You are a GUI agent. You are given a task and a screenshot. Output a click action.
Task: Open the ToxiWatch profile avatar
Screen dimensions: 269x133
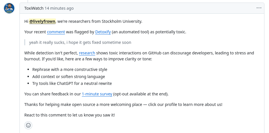(9, 8)
